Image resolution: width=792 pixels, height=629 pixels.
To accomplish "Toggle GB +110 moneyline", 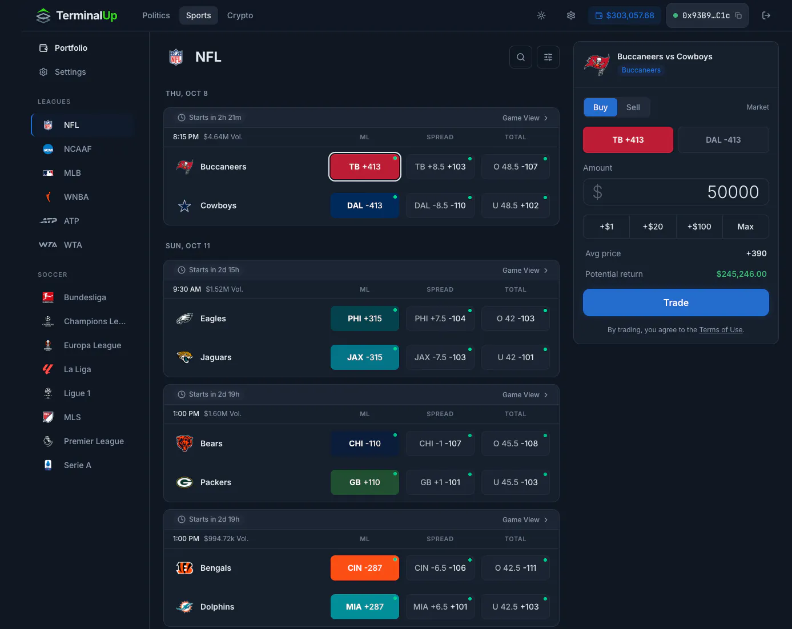I will pos(365,482).
